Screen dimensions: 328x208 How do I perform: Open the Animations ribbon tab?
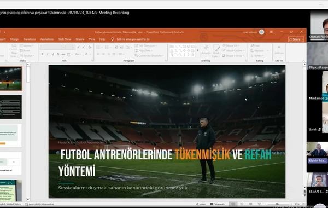coord(47,39)
